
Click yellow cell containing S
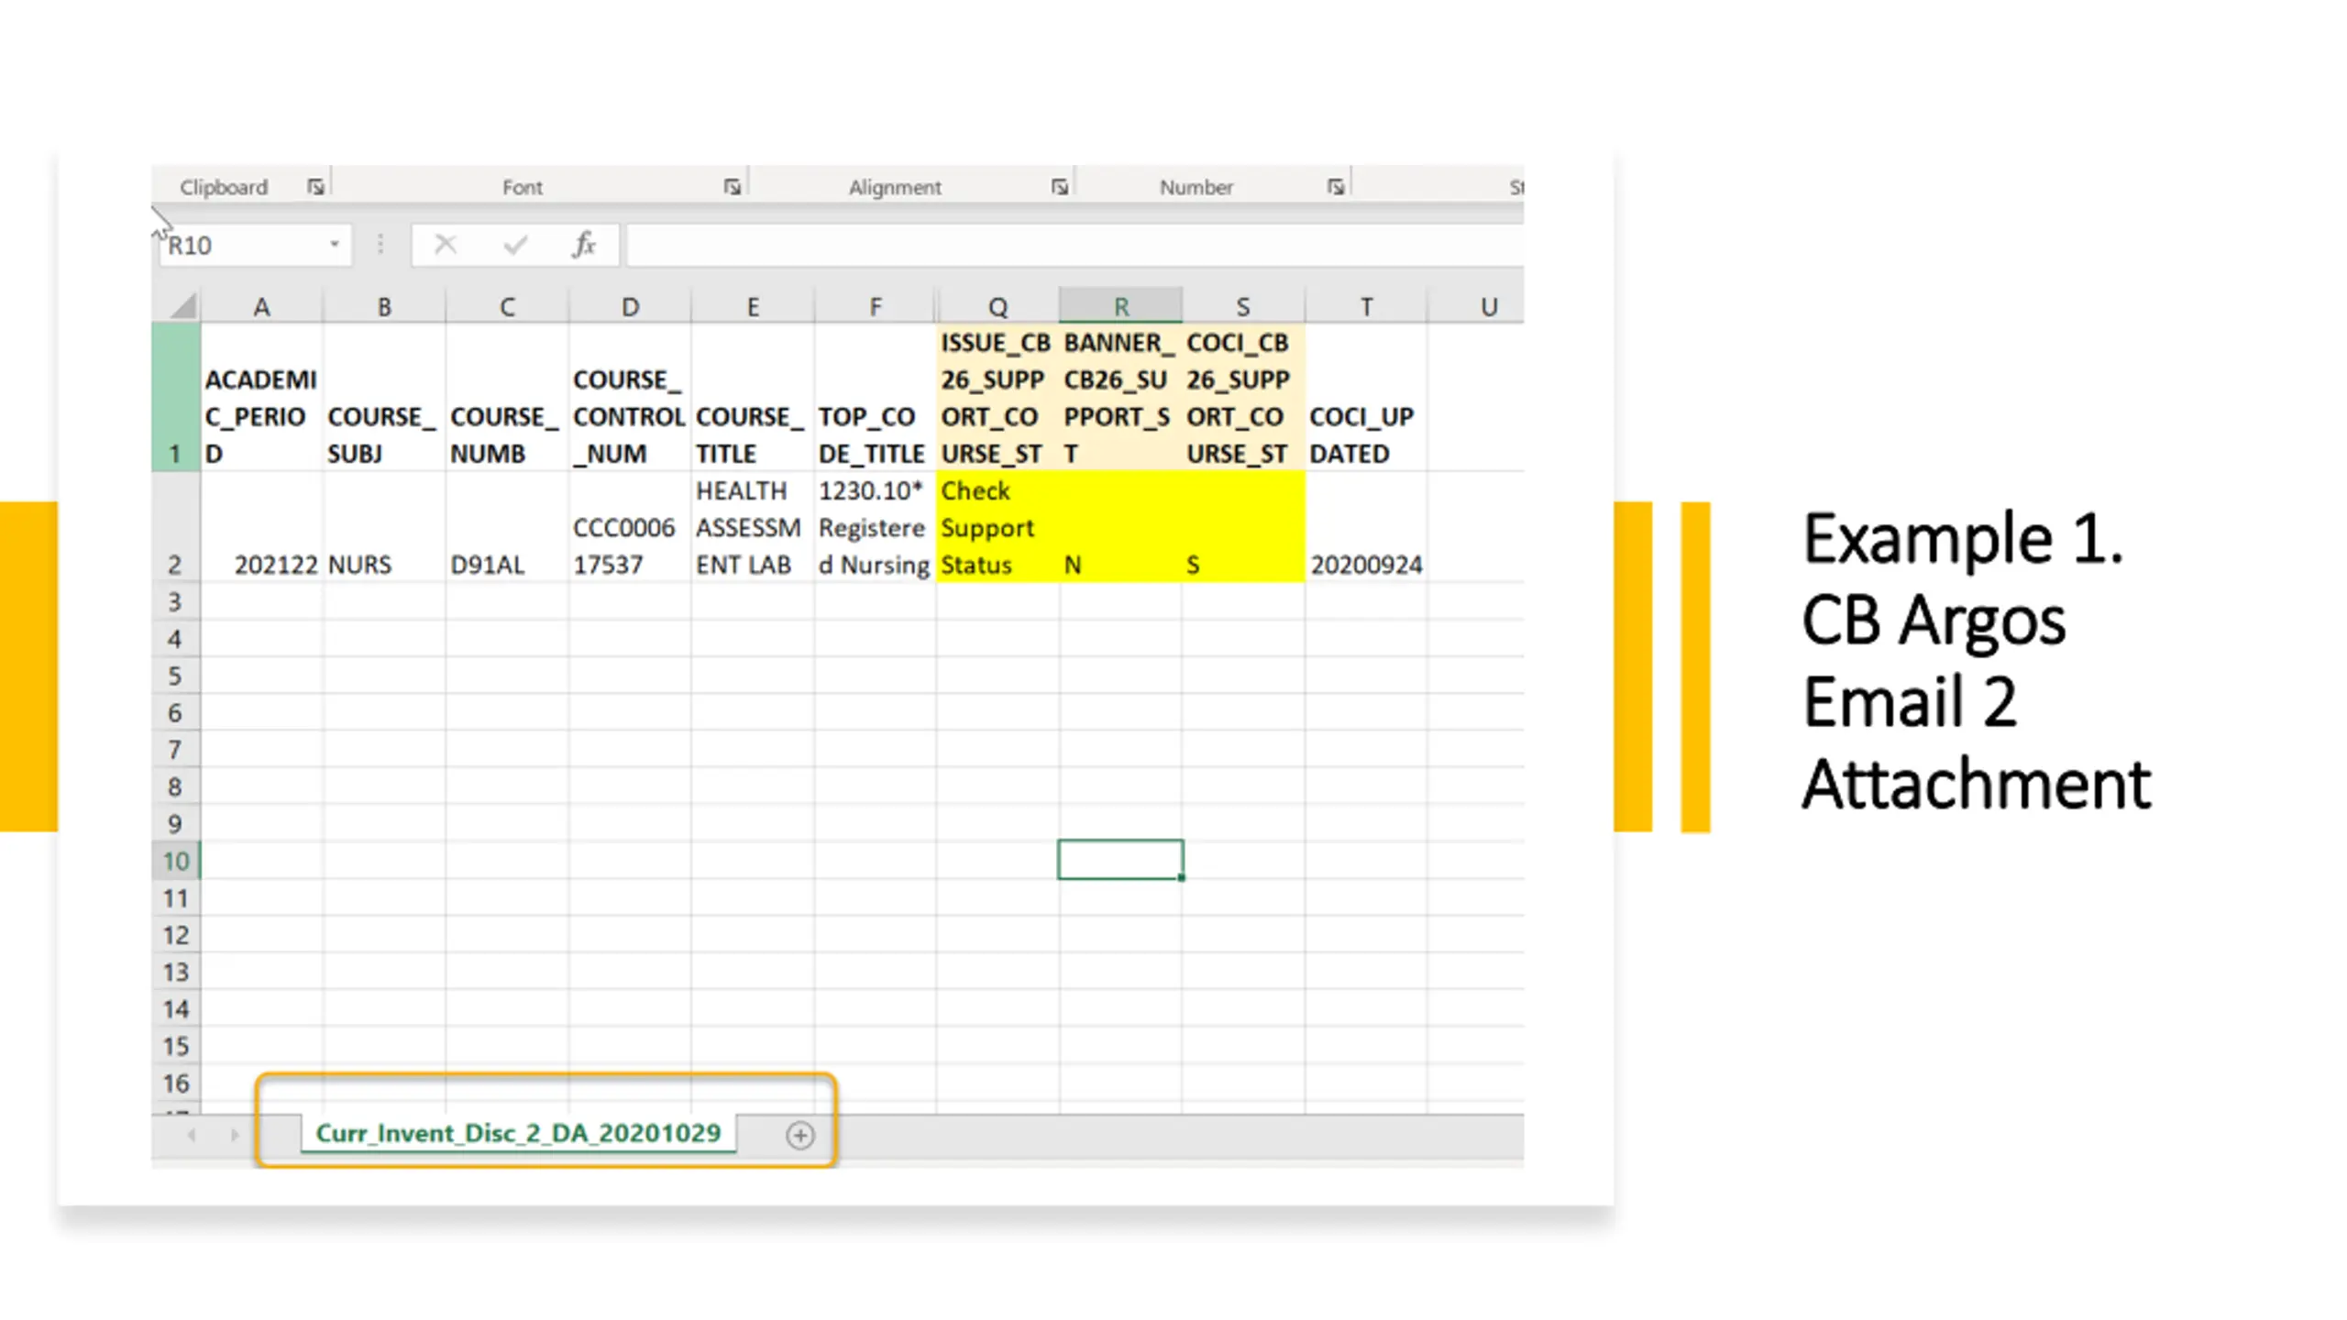click(x=1243, y=527)
